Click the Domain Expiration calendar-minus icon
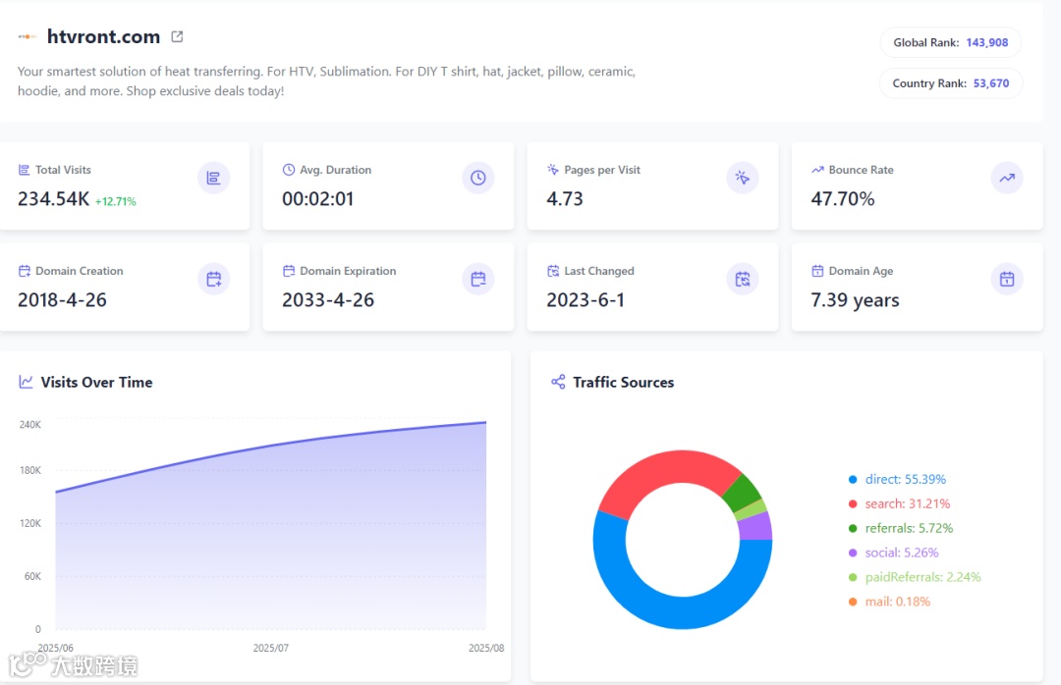The image size is (1061, 685). pos(478,279)
